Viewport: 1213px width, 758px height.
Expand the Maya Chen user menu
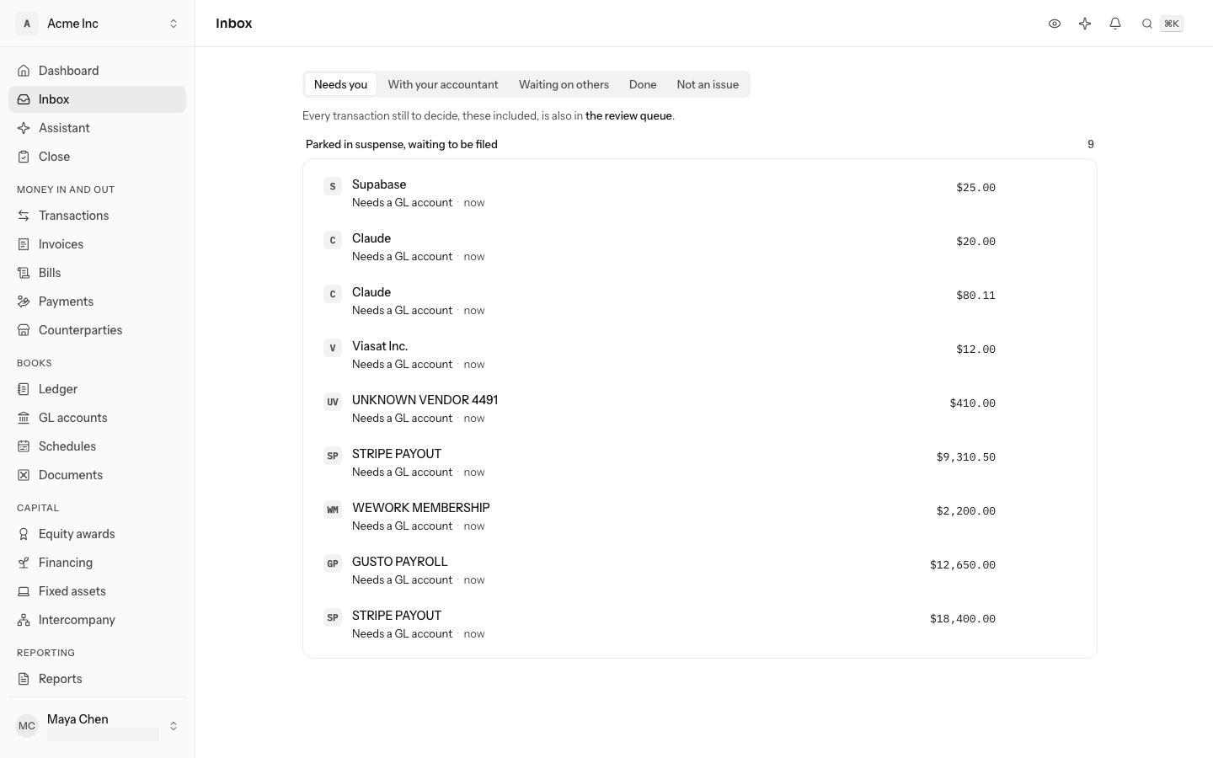click(x=97, y=726)
